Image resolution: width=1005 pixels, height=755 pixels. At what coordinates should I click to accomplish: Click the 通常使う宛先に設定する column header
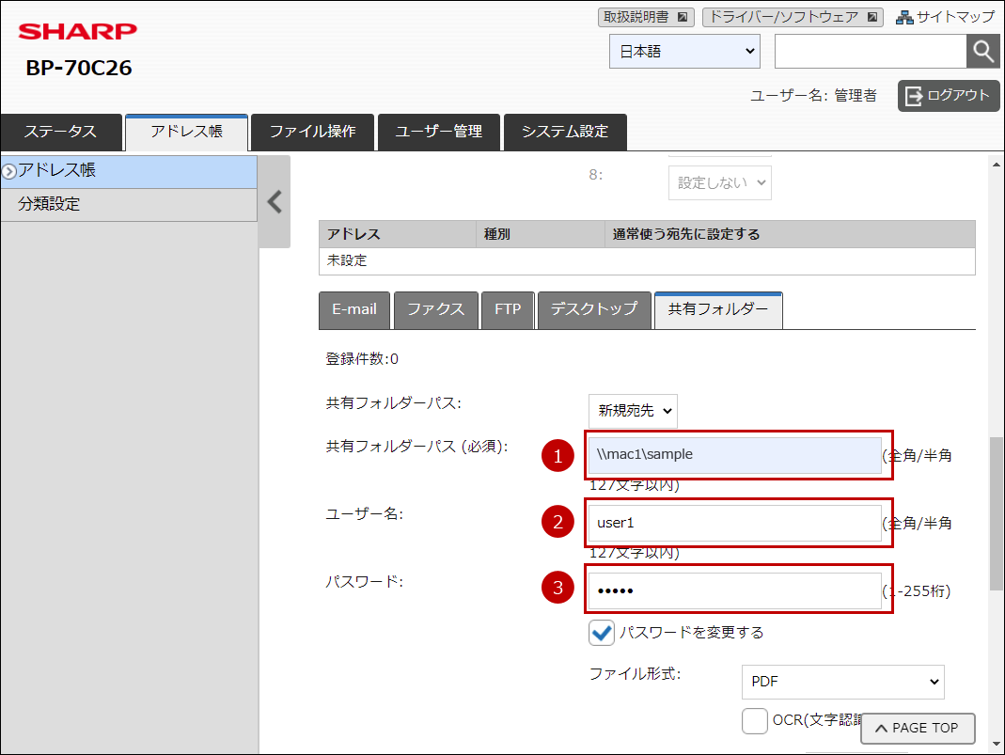pos(790,234)
